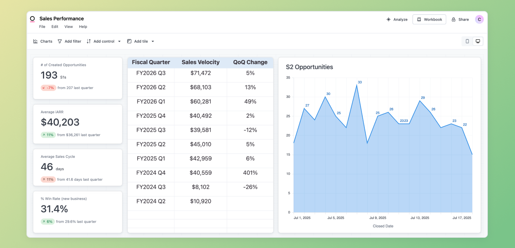Click the Workbook button
The height and width of the screenshot is (248, 515).
pos(429,19)
